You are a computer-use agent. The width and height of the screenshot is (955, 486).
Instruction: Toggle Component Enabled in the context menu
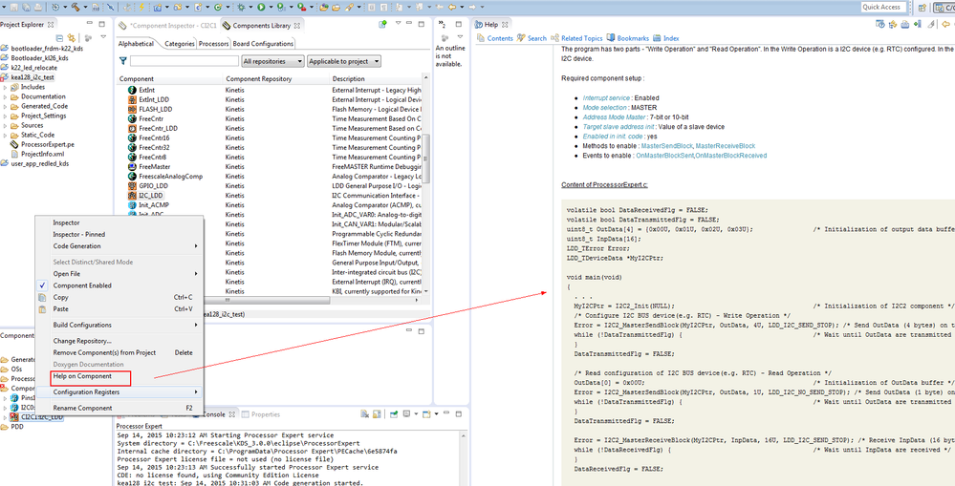(81, 285)
